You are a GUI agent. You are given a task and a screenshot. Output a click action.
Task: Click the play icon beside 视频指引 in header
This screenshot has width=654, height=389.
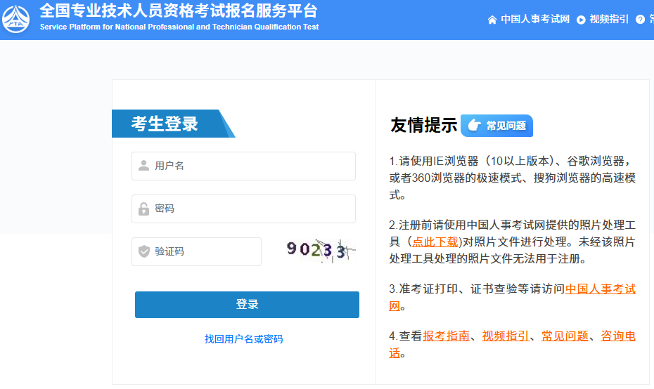[581, 20]
